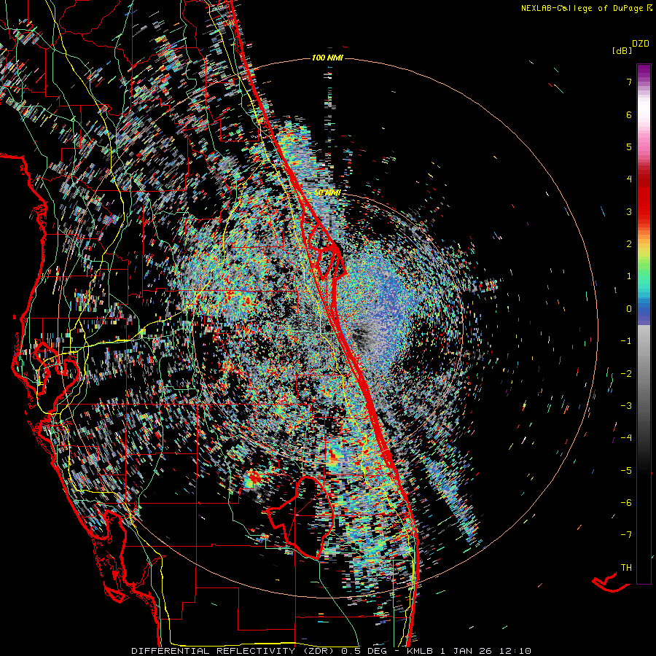
Task: Click the -6 value on the scale
Action: (626, 503)
